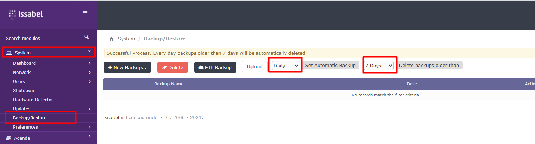535x144 pixels.
Task: Click the Issabel logo
Action: [x=26, y=14]
